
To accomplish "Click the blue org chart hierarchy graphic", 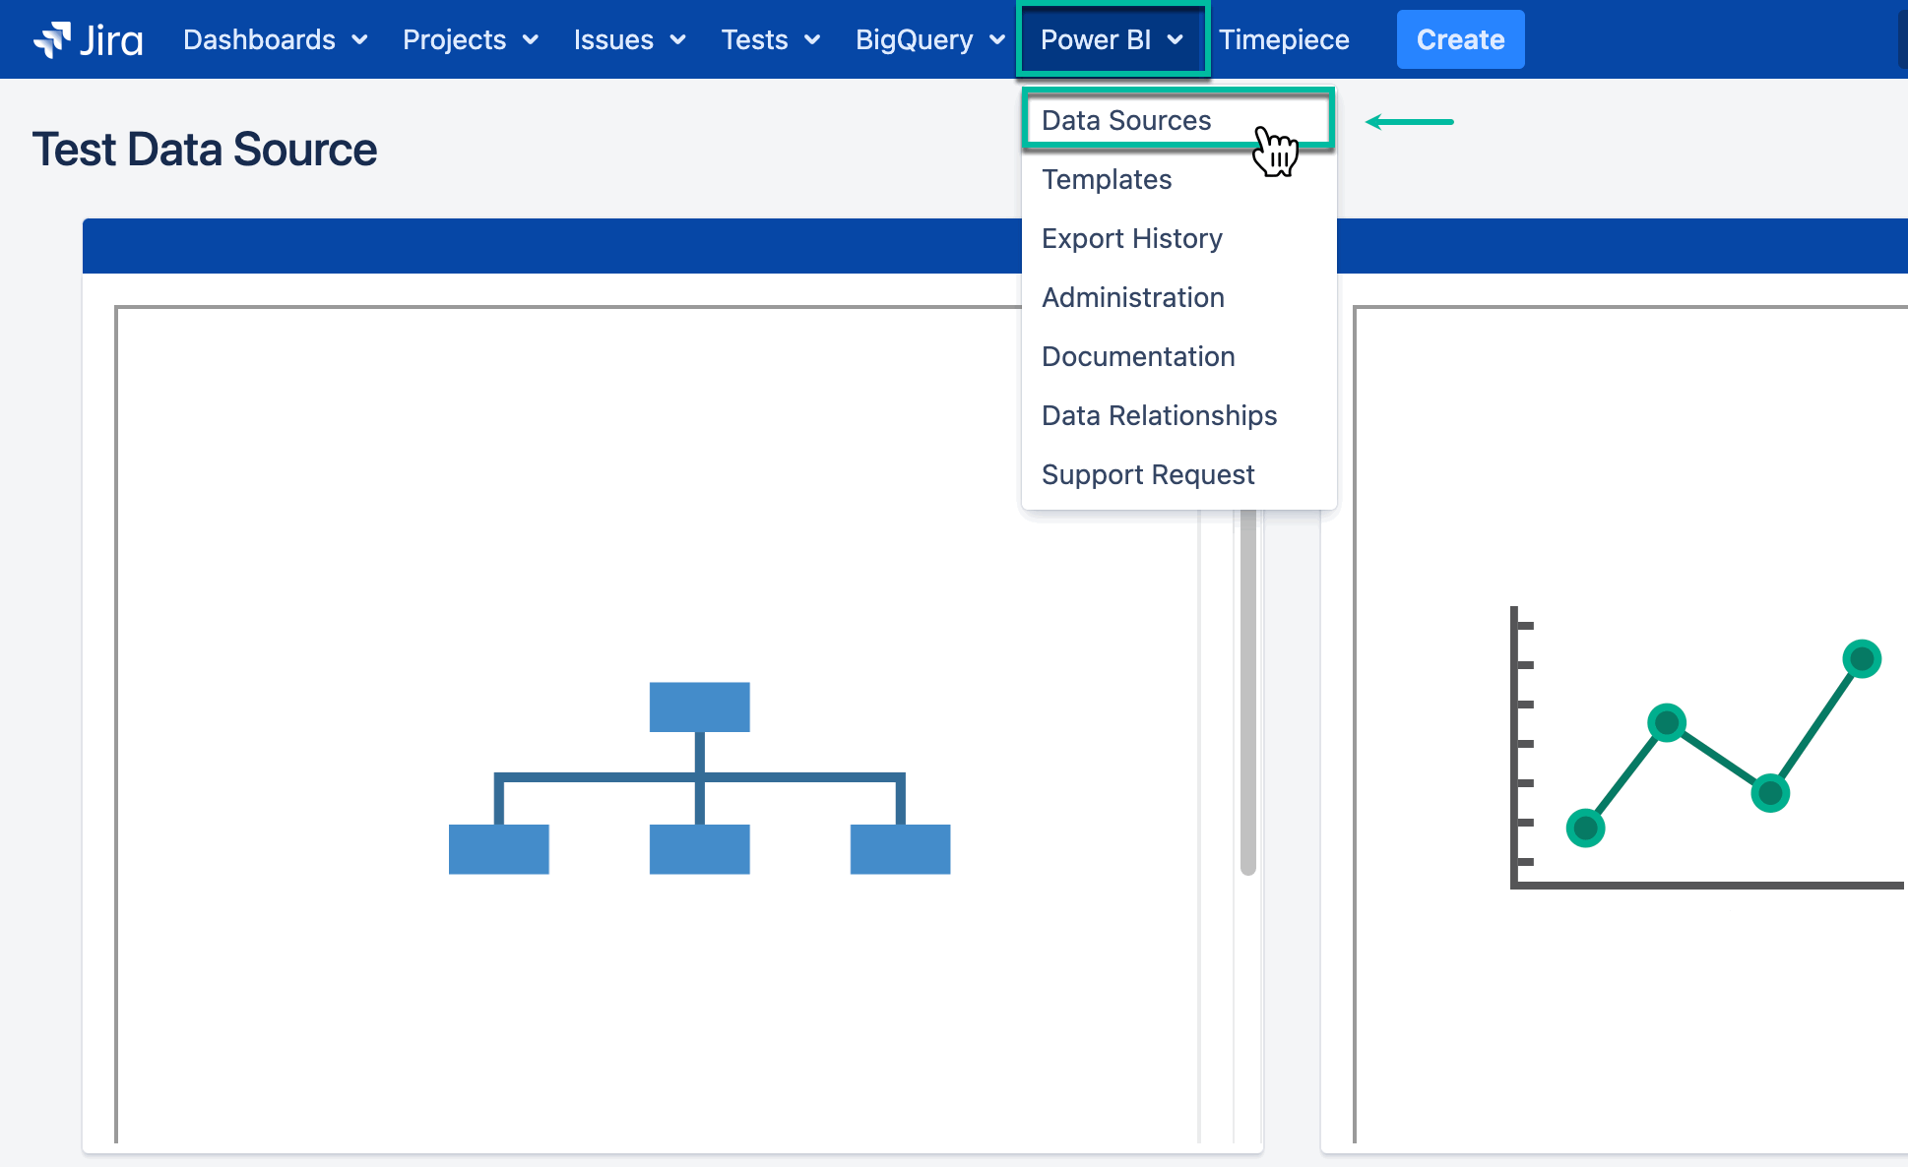I will click(x=699, y=777).
